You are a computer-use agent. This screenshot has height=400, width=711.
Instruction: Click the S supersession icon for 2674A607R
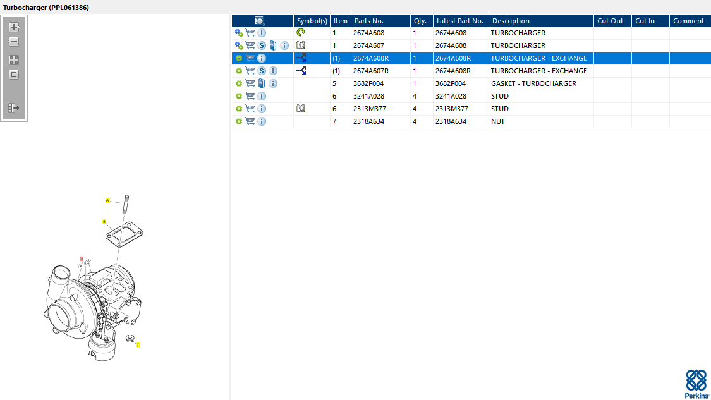point(262,71)
